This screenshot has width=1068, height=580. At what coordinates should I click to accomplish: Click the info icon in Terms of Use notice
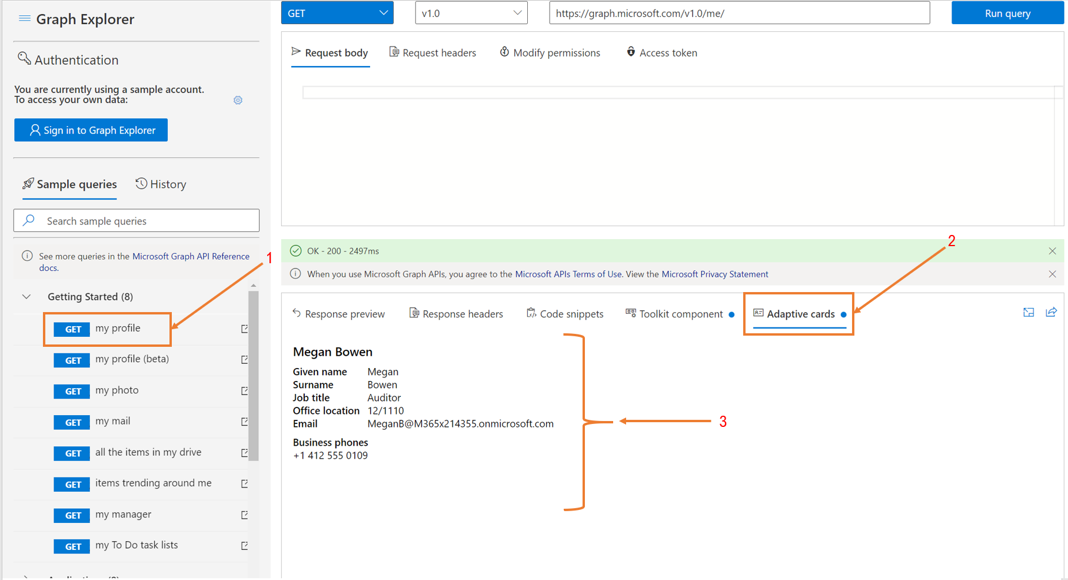point(295,274)
